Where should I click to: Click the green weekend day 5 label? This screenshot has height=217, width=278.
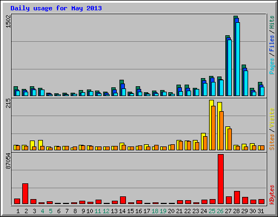tap(50, 211)
